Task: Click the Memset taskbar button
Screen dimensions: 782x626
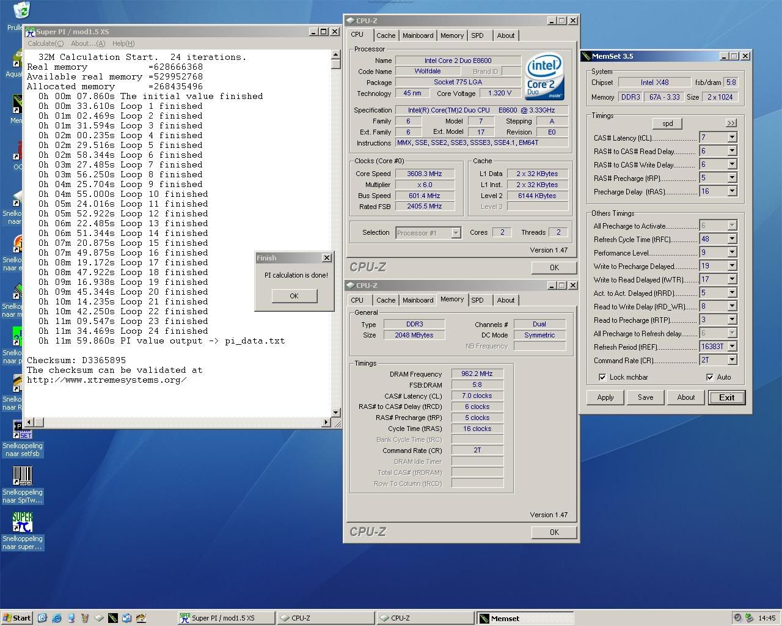Action: tap(525, 618)
